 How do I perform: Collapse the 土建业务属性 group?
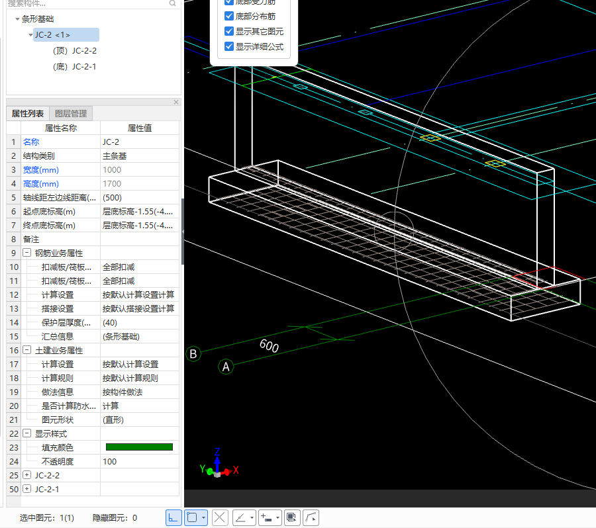tap(26, 350)
